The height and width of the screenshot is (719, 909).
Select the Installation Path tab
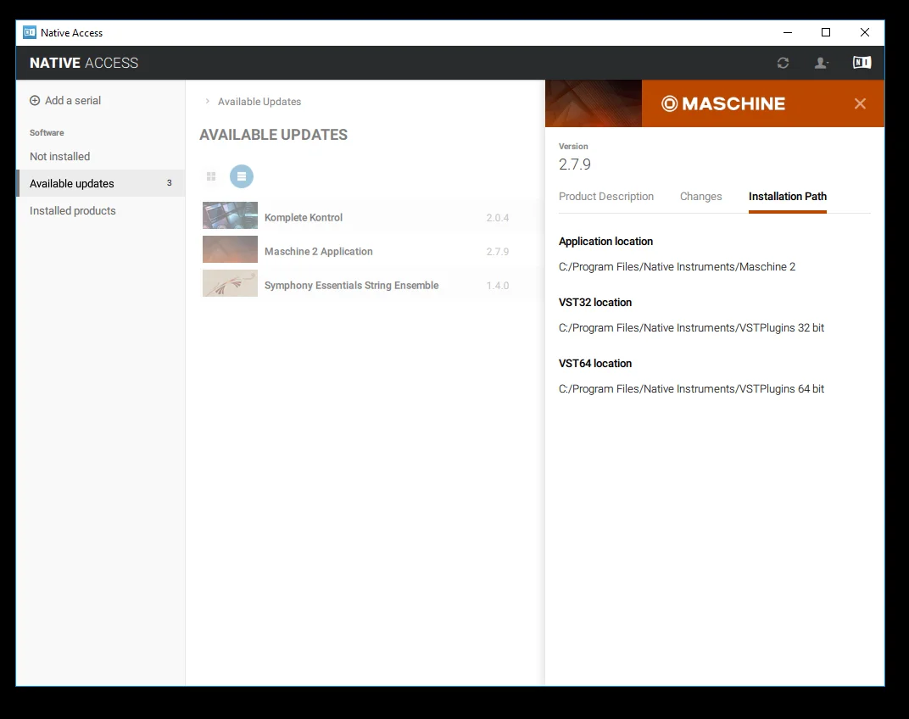787,197
